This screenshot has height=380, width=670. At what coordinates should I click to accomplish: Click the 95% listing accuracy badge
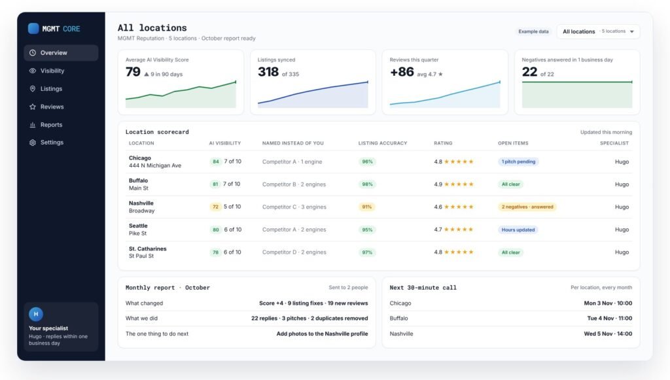(368, 230)
